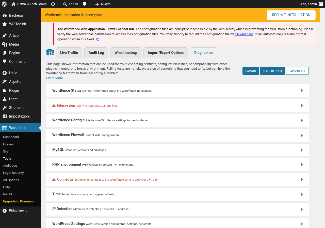This screenshot has width=325, height=228.
Task: Open the admin avatar icon
Action: point(321,4)
